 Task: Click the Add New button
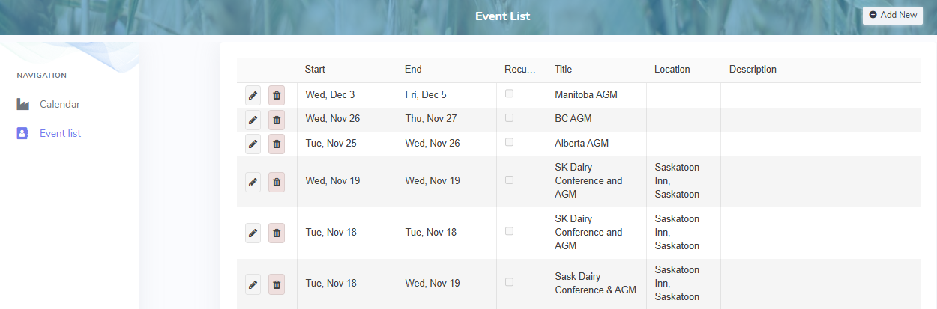(x=892, y=15)
